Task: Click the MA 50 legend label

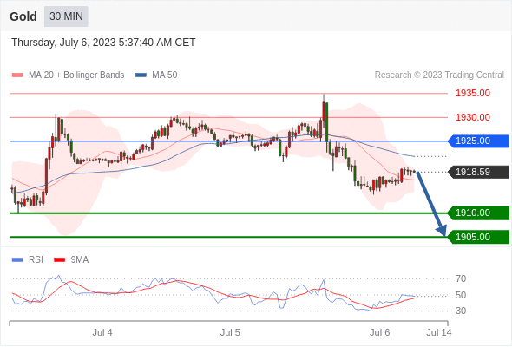Action: [x=165, y=75]
